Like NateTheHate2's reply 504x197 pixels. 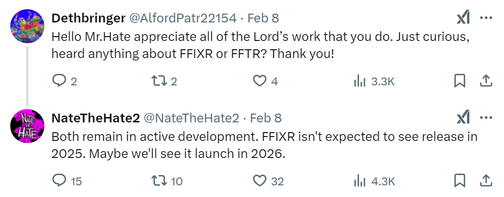(x=259, y=181)
